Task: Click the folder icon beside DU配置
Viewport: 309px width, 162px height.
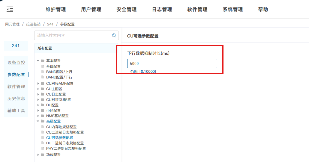Action: point(43,105)
